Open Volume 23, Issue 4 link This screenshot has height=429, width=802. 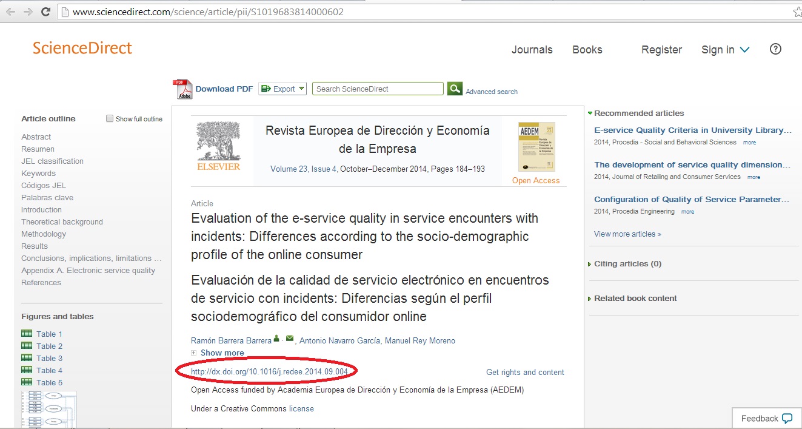pyautogui.click(x=304, y=169)
